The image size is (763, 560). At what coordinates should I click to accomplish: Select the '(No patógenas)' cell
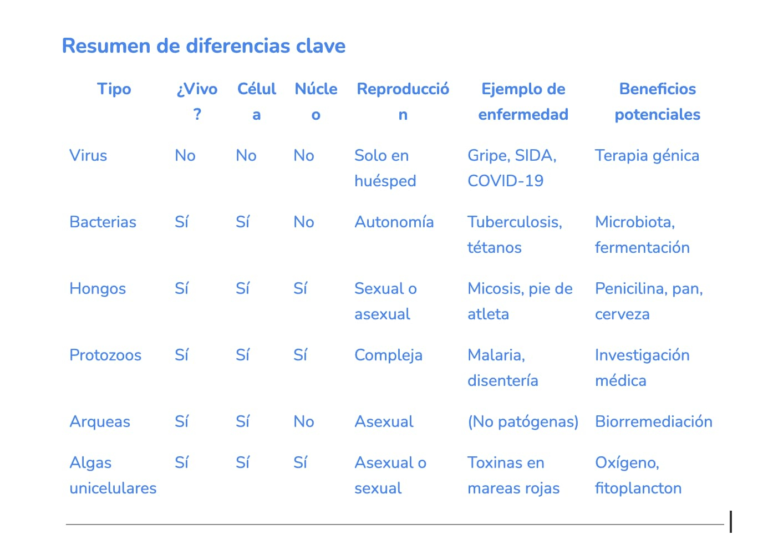tap(522, 422)
